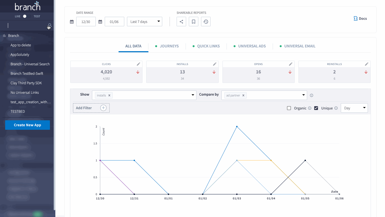The width and height of the screenshot is (385, 217).
Task: Click the start date field 12/30
Action: (86, 22)
